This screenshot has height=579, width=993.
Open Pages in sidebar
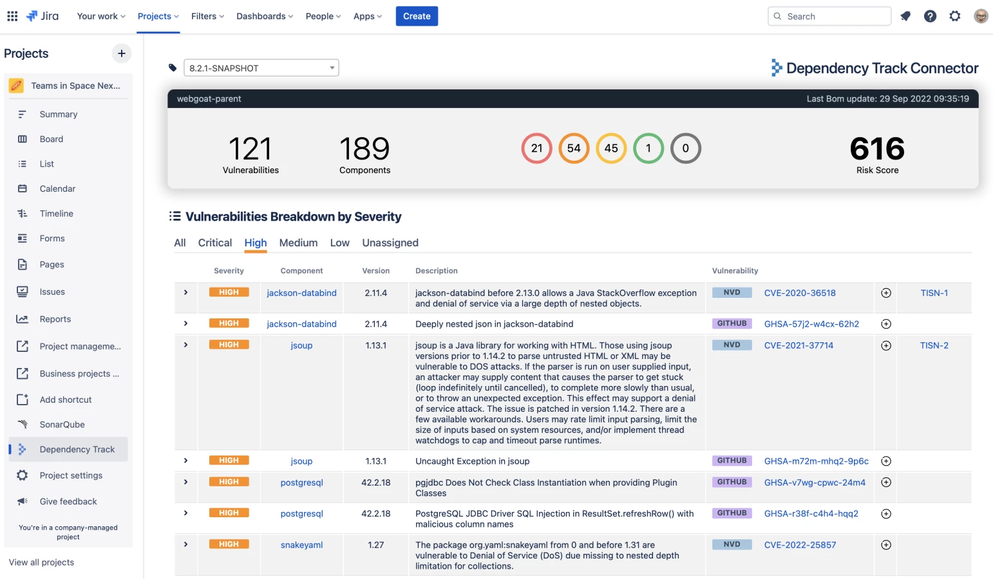(x=68, y=264)
